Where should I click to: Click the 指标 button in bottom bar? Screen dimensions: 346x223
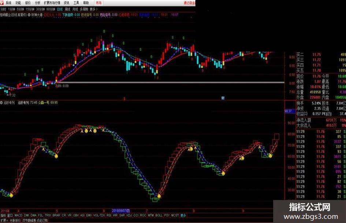coord(3,215)
